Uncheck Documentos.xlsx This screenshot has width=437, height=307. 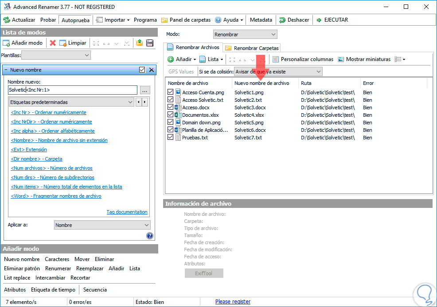[x=171, y=114]
